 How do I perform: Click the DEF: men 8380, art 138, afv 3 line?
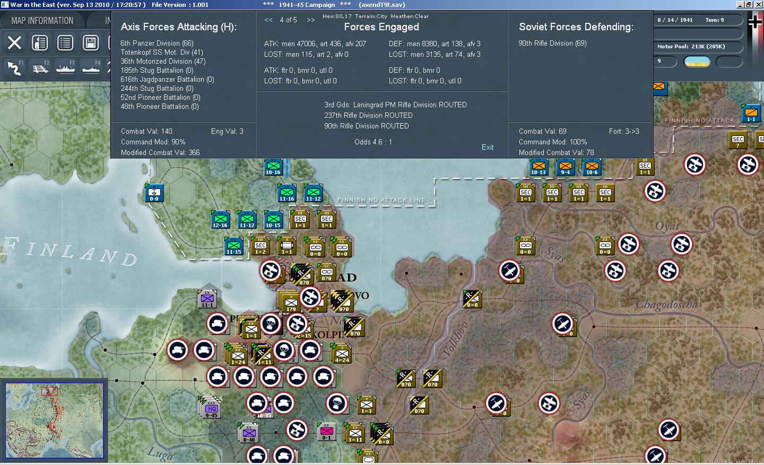(x=435, y=44)
